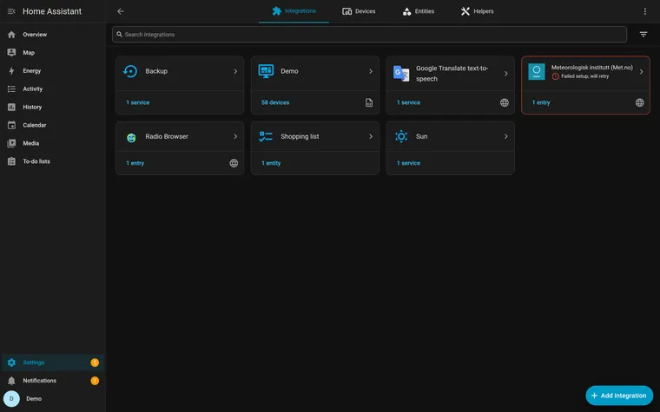This screenshot has width=660, height=412.
Task: Open the Demo 58 devices link
Action: [x=275, y=102]
